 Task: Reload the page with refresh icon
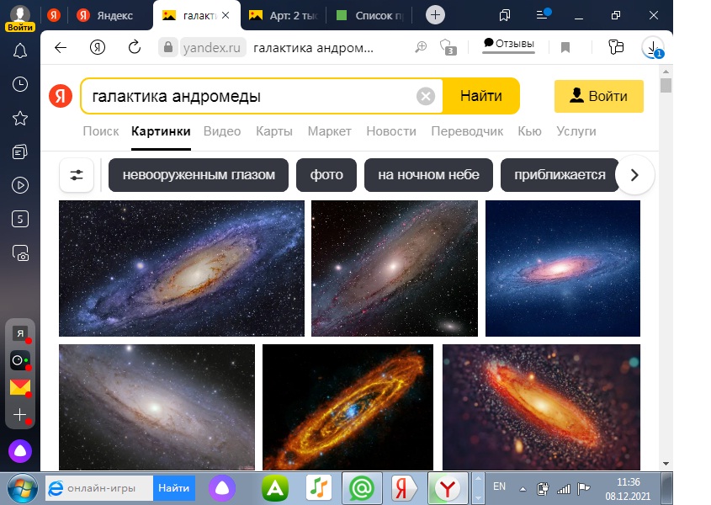click(135, 47)
